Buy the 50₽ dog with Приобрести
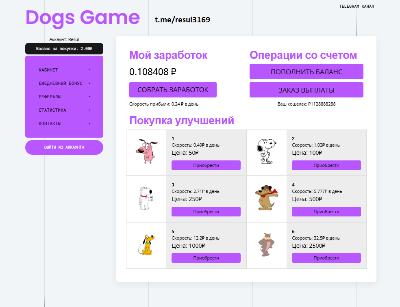The image size is (400, 307). click(x=206, y=165)
